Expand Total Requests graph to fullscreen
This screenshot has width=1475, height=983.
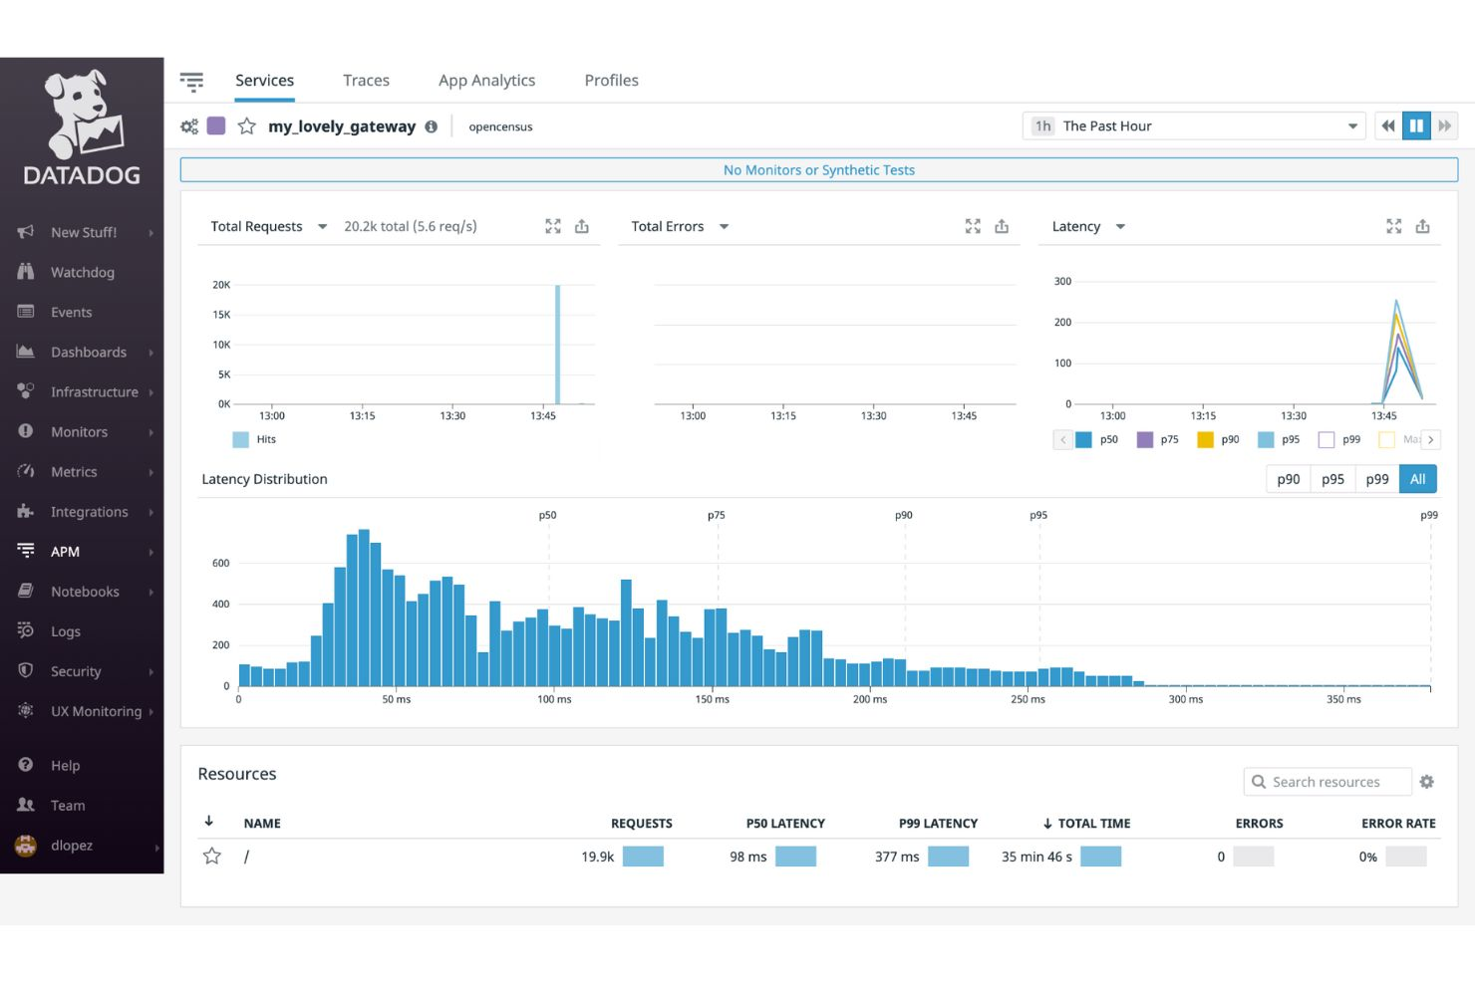click(553, 226)
